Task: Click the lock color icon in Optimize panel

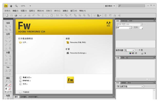Action: point(136,53)
